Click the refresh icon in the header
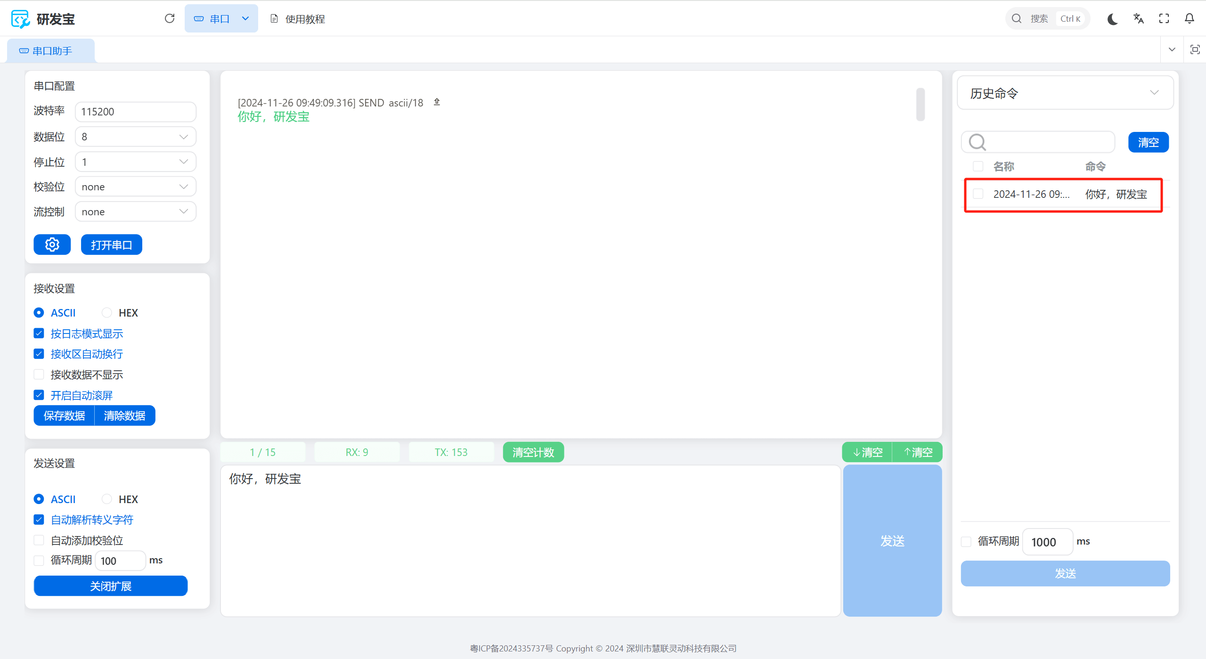The image size is (1206, 659). tap(170, 18)
